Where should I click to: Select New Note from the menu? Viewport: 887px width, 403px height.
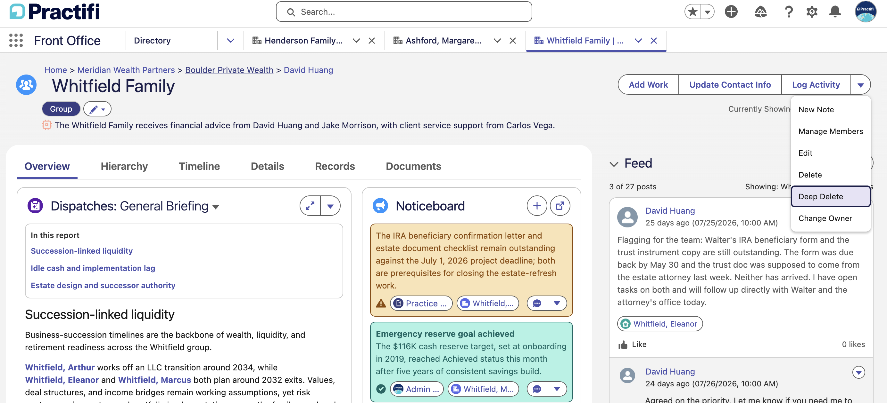[x=830, y=110]
